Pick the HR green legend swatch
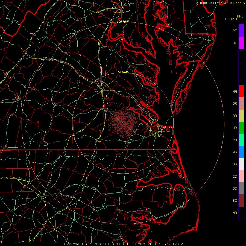 pos(241,128)
